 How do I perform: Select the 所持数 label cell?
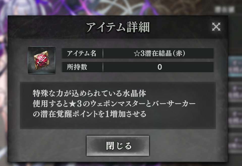pyautogui.click(x=82, y=67)
